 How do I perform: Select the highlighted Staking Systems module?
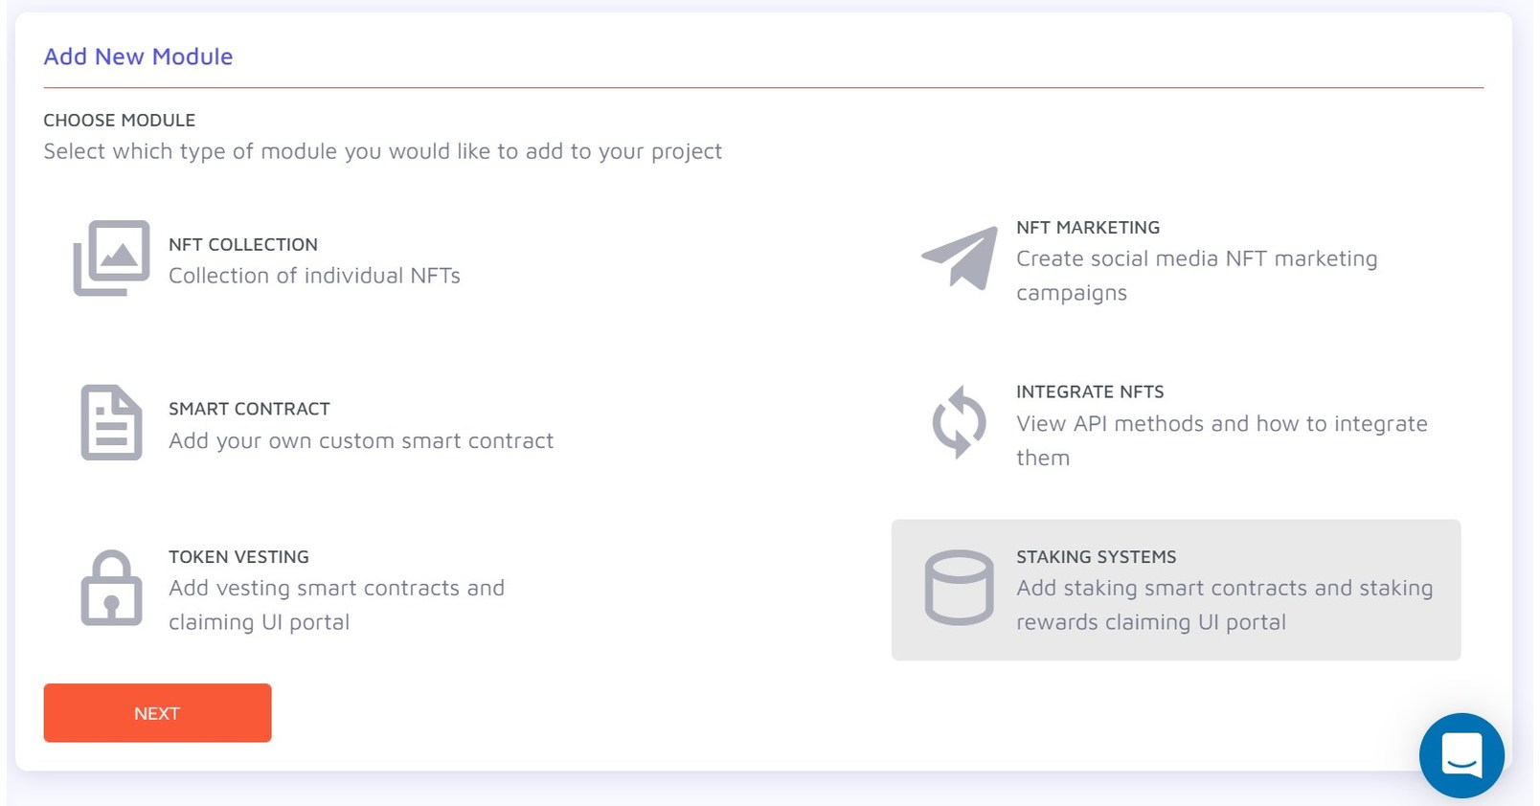coord(1175,589)
